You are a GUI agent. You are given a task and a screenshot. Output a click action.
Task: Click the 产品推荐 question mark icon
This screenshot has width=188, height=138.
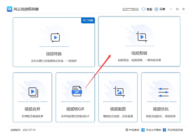coord(127,130)
